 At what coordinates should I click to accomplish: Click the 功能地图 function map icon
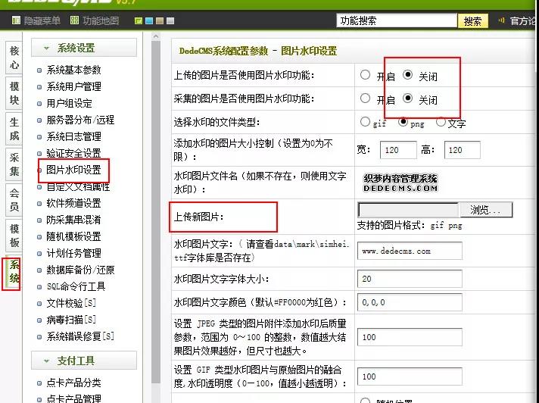74,20
